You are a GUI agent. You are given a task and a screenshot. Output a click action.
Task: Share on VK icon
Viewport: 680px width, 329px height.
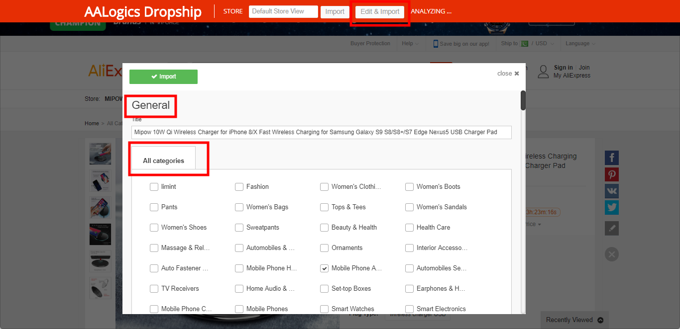point(612,191)
